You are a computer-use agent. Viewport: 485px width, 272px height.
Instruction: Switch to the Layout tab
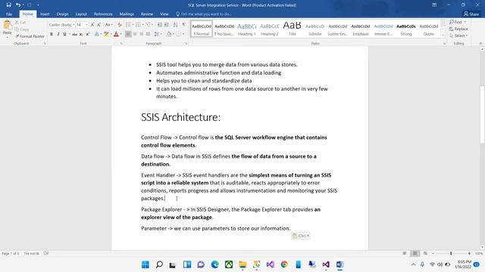[81, 14]
